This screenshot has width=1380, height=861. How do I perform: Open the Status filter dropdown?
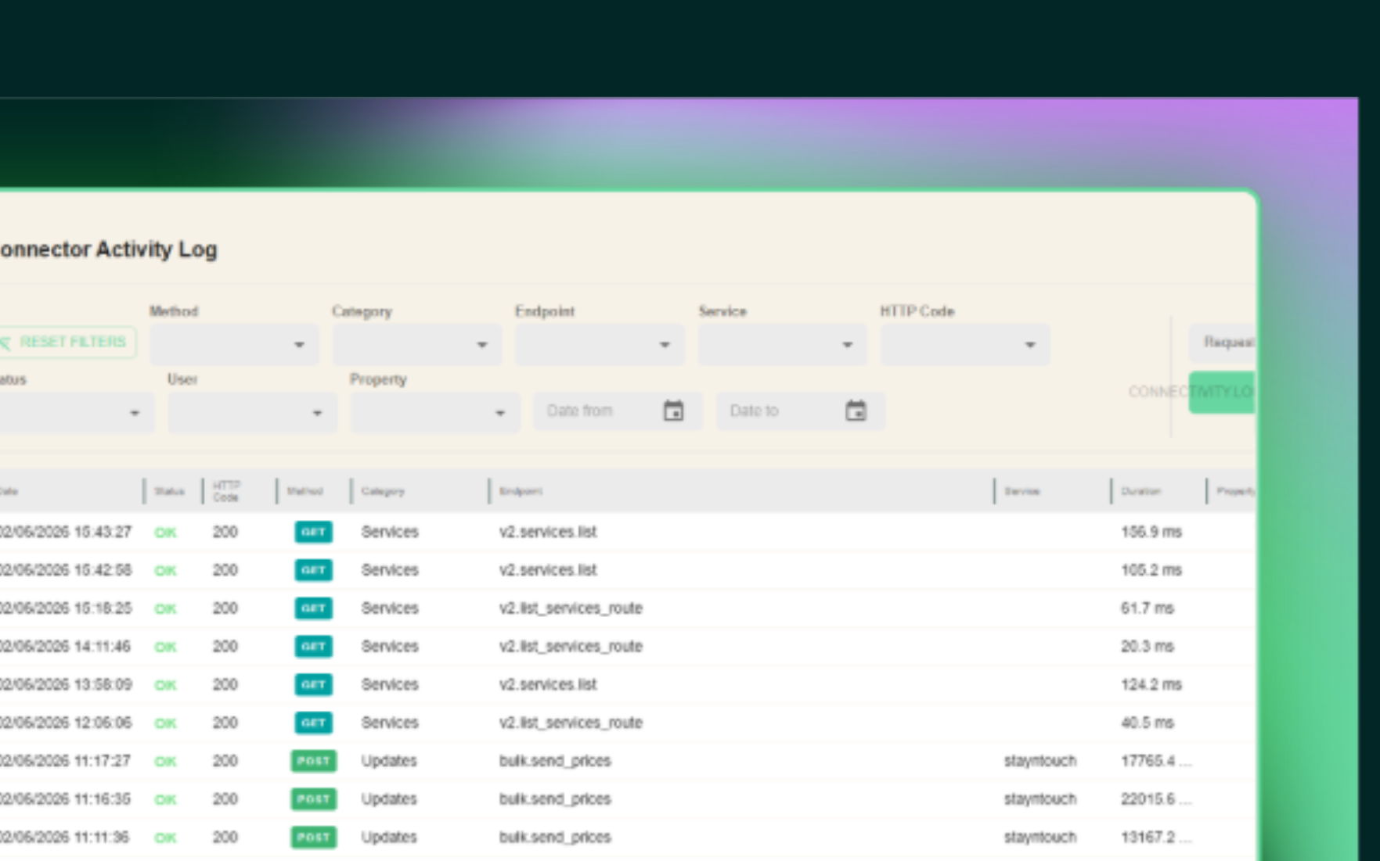pos(76,413)
